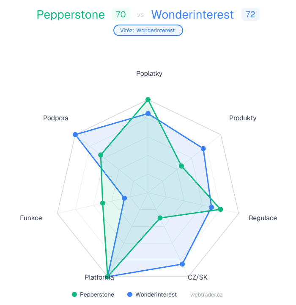Click Wonderinterest's blue Podpora data point

[75, 135]
